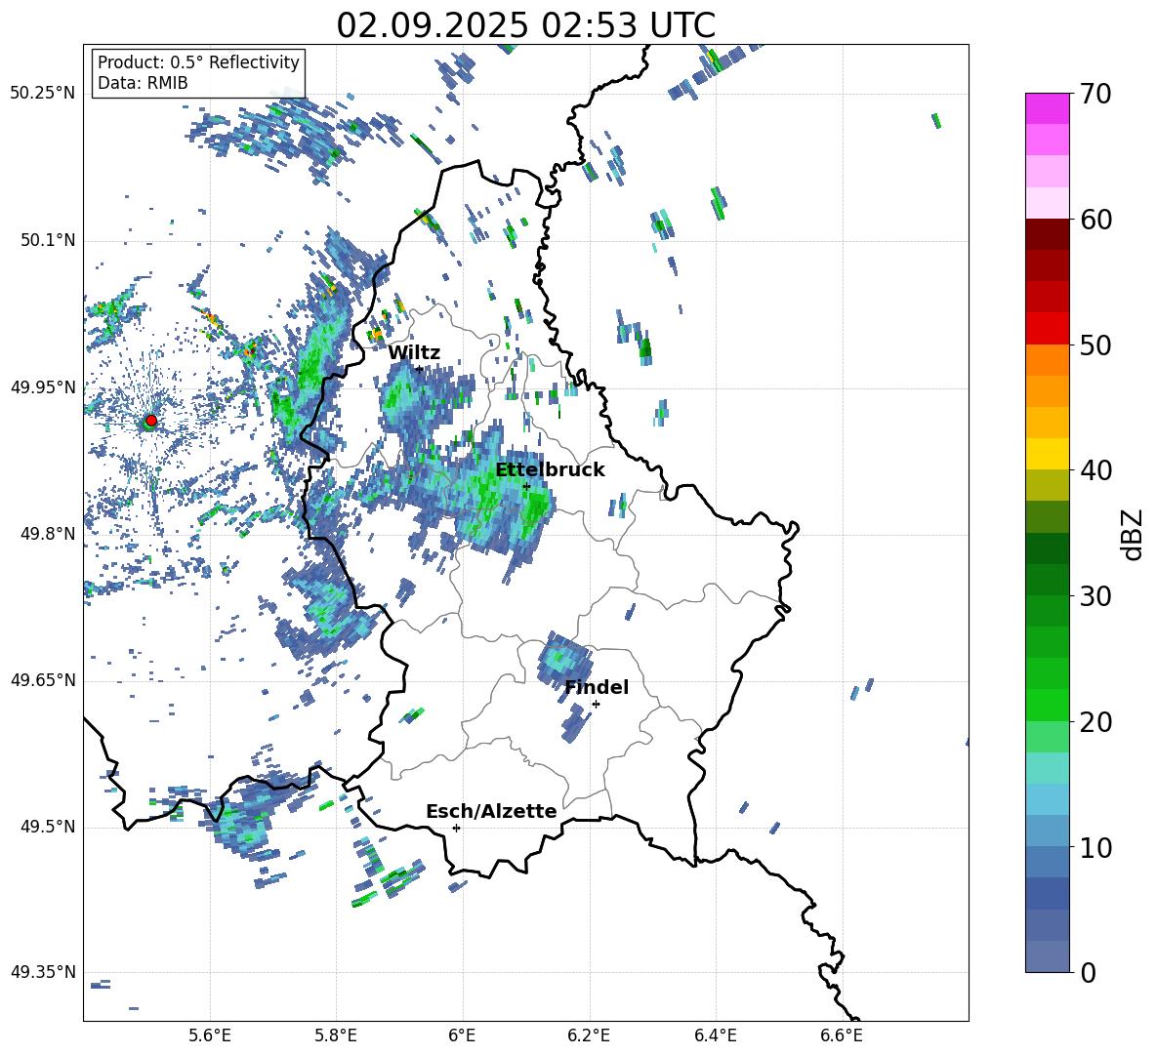Click the Esch/Alzette location cross marker
This screenshot has height=1055, width=1156.
tap(456, 828)
